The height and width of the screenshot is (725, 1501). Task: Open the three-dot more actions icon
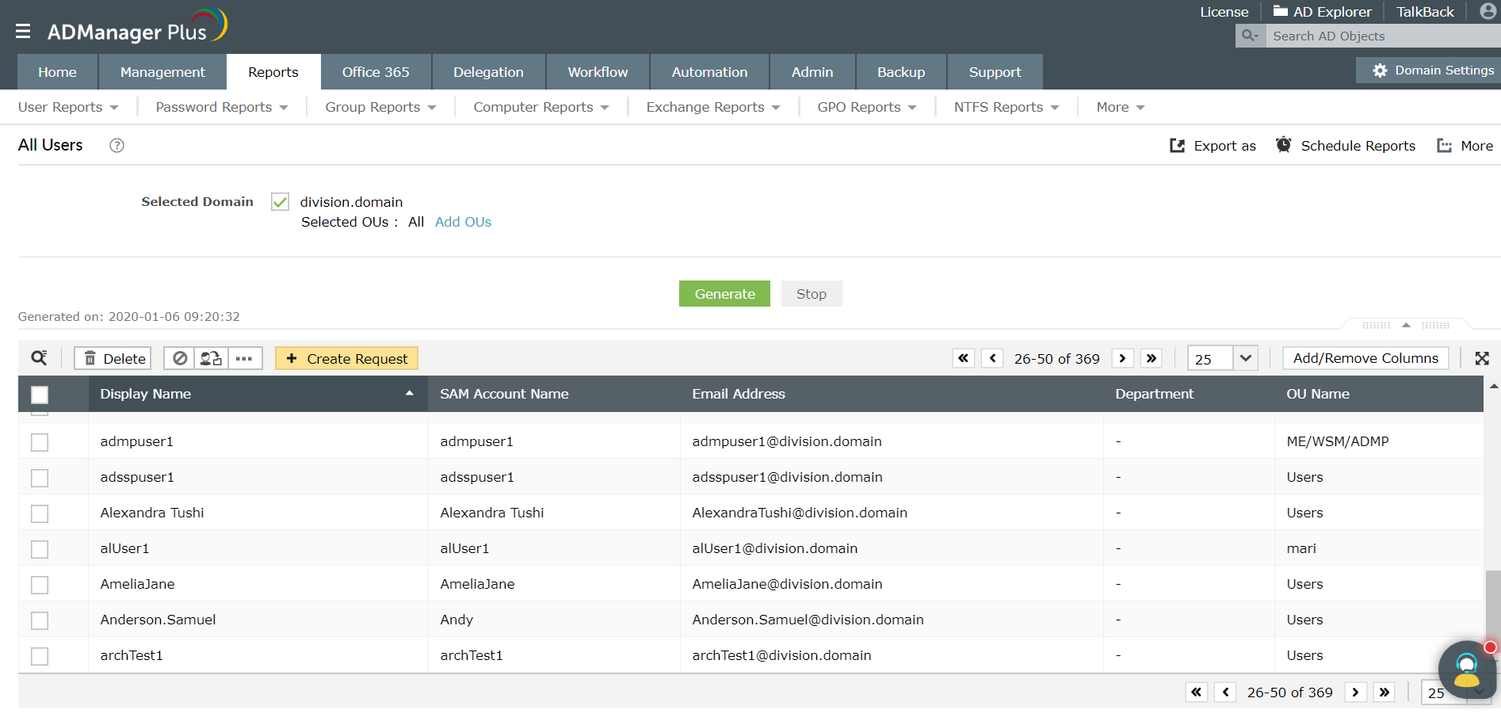pyautogui.click(x=244, y=359)
